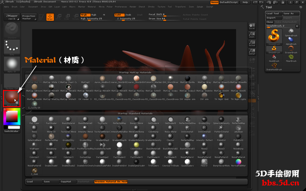
Task: Click Load in the material palette
Action: pyautogui.click(x=34, y=182)
